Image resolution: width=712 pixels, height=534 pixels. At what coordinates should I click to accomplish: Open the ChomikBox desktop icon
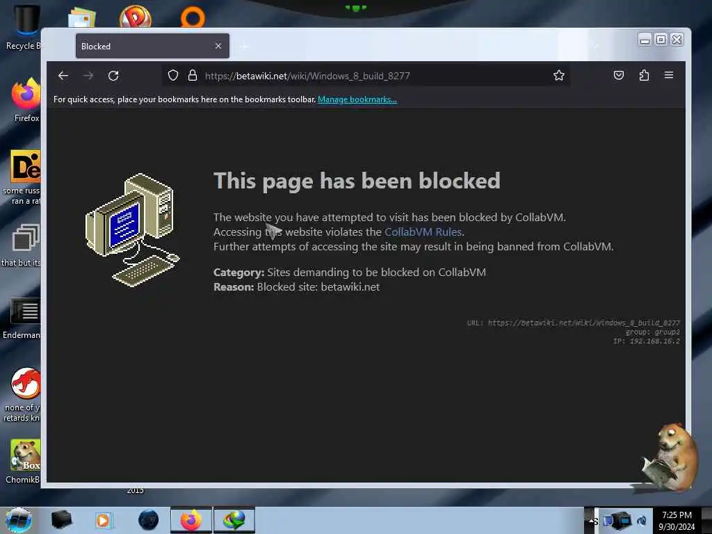24,461
